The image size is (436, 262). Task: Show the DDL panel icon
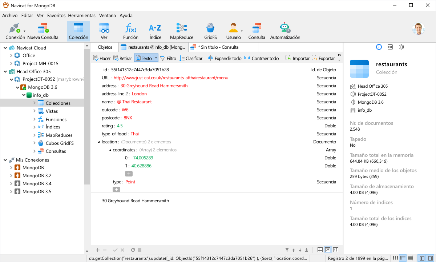point(390,47)
